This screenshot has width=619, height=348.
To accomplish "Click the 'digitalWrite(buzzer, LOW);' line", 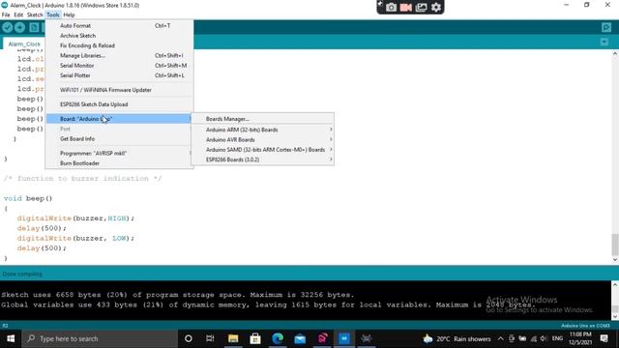I will 75,239.
